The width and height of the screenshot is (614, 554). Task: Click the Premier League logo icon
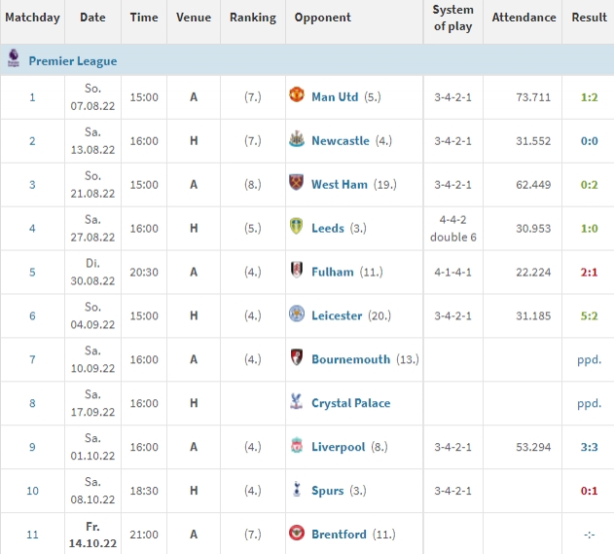tap(14, 58)
